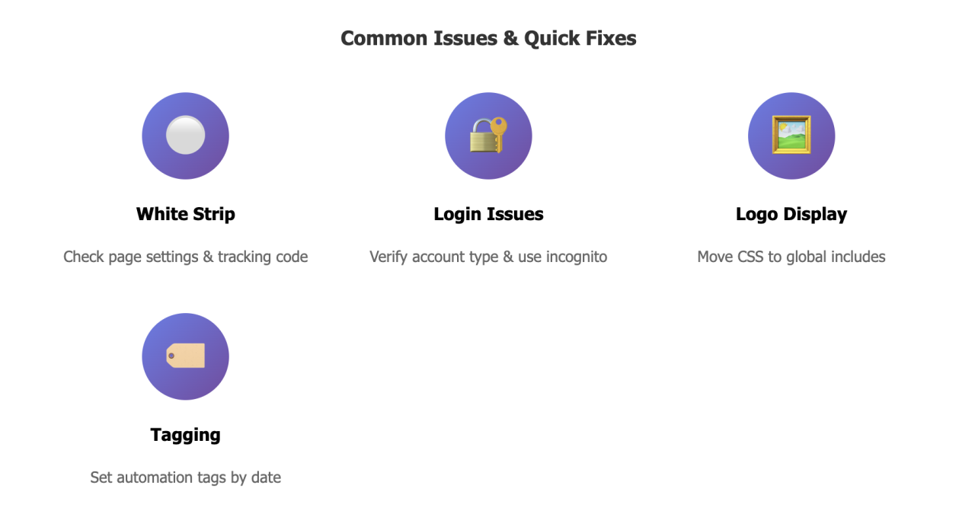Viewport: 975px width, 511px height.
Task: Select 'Move CSS to global includes' text
Action: pos(791,257)
